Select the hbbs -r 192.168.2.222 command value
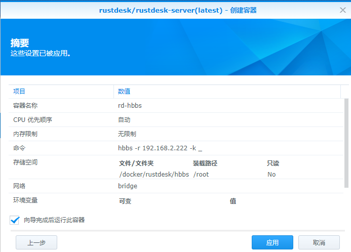The height and width of the screenshot is (252, 351). click(x=160, y=148)
